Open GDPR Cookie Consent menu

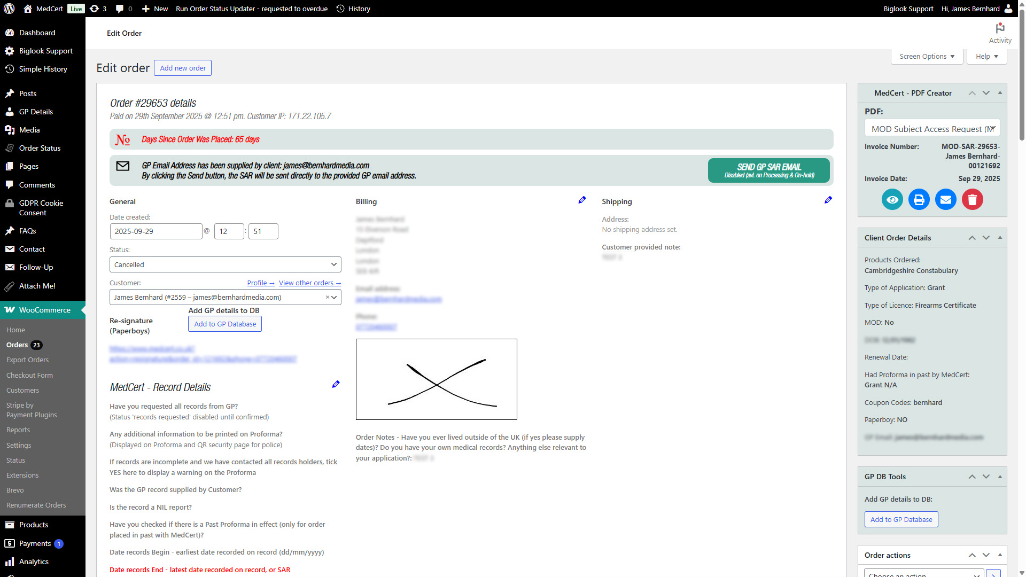pyautogui.click(x=43, y=208)
